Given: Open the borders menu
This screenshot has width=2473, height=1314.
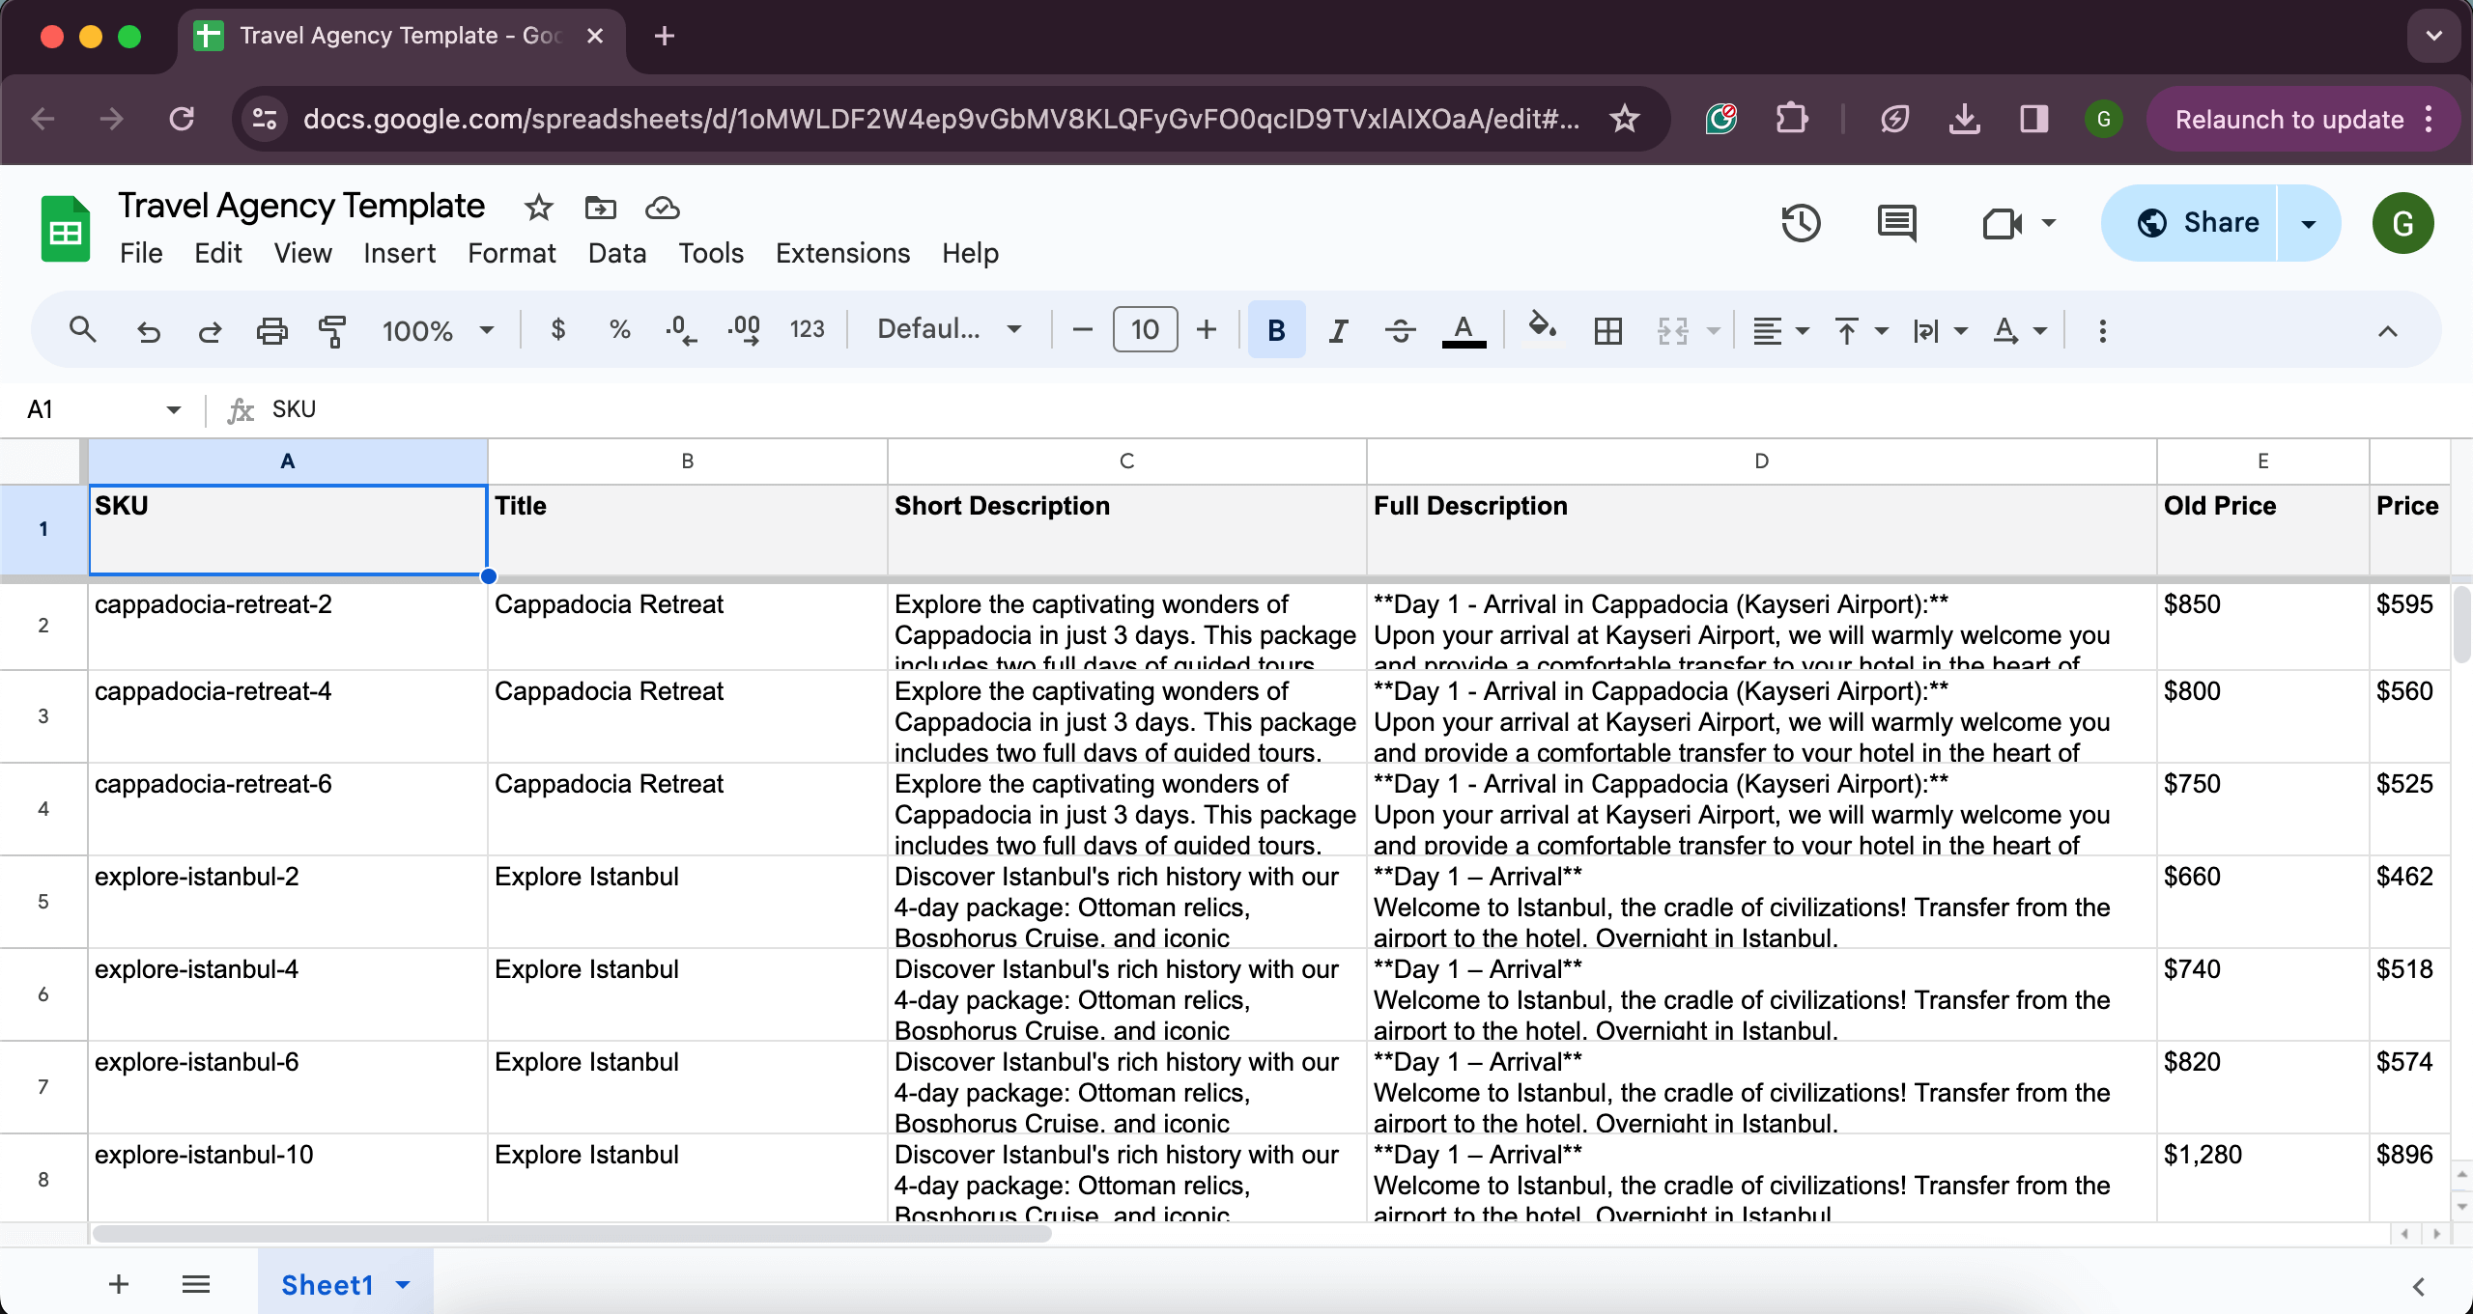Looking at the screenshot, I should click(x=1608, y=330).
